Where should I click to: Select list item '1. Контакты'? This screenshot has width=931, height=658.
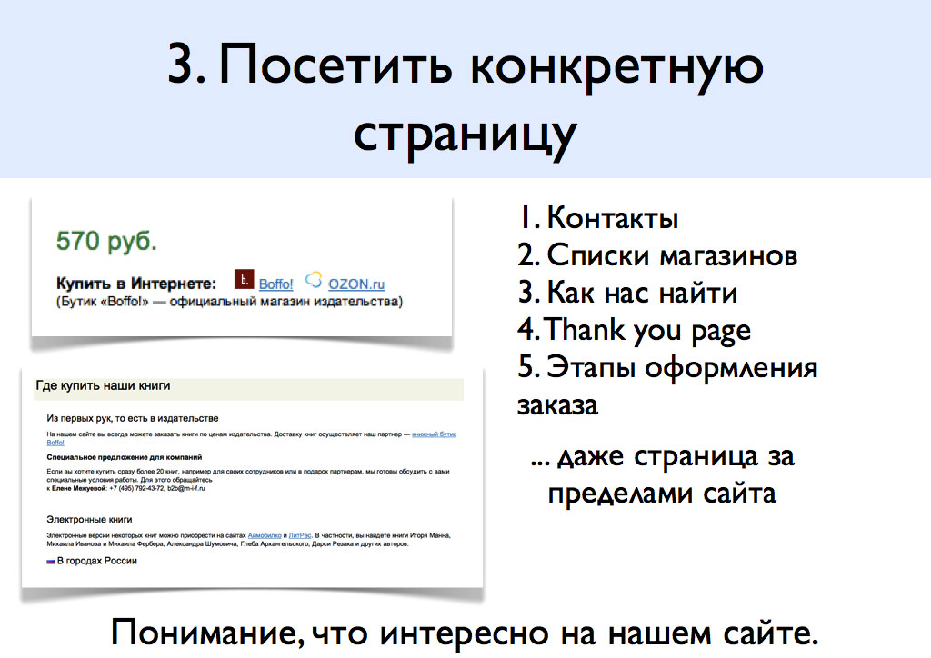click(x=598, y=219)
